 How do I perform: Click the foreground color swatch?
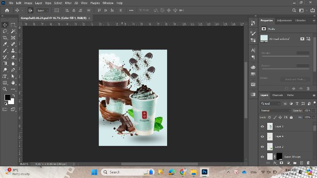pyautogui.click(x=8, y=97)
